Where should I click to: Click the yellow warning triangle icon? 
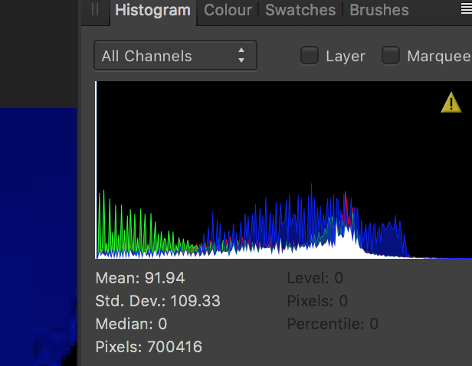451,103
